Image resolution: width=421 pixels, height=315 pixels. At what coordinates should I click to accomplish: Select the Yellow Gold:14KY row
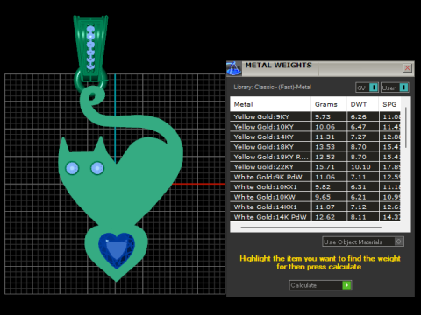coord(316,136)
